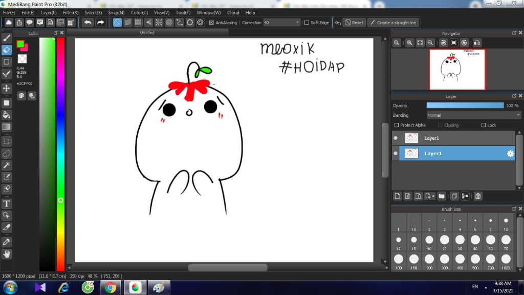The image size is (524, 295).
Task: Click the Undo arrow in the toolbar
Action: point(88,23)
